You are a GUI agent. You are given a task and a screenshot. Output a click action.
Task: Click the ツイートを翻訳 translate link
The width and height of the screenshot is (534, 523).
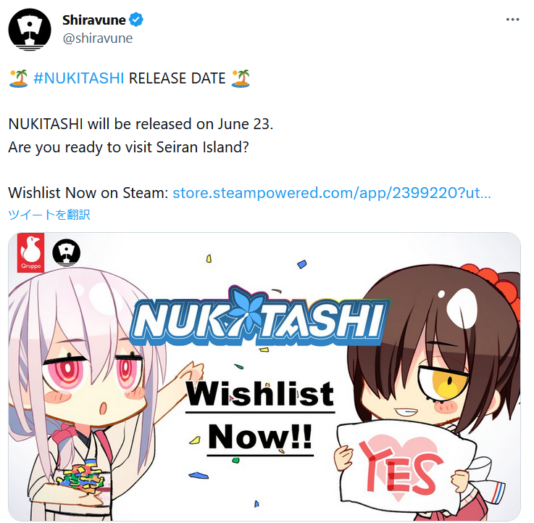[x=49, y=215]
